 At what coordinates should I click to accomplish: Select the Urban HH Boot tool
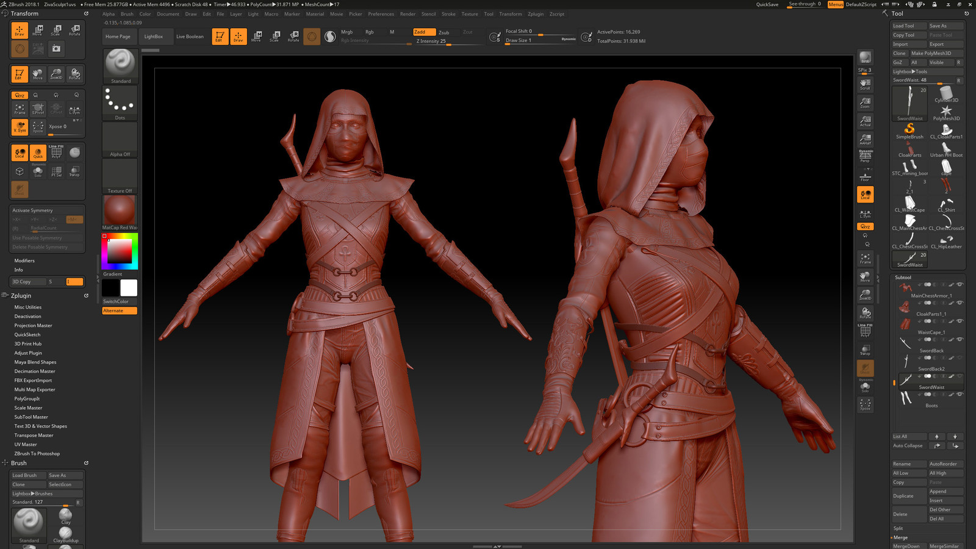tap(946, 149)
